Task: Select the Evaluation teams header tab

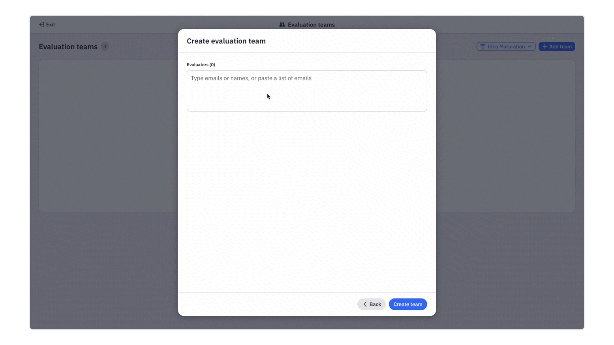Action: [307, 24]
